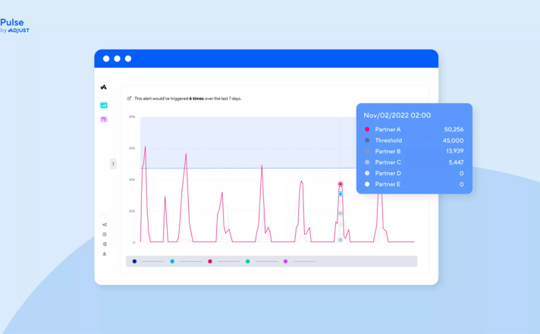
Task: Open the purple square sidebar icon
Action: [104, 119]
